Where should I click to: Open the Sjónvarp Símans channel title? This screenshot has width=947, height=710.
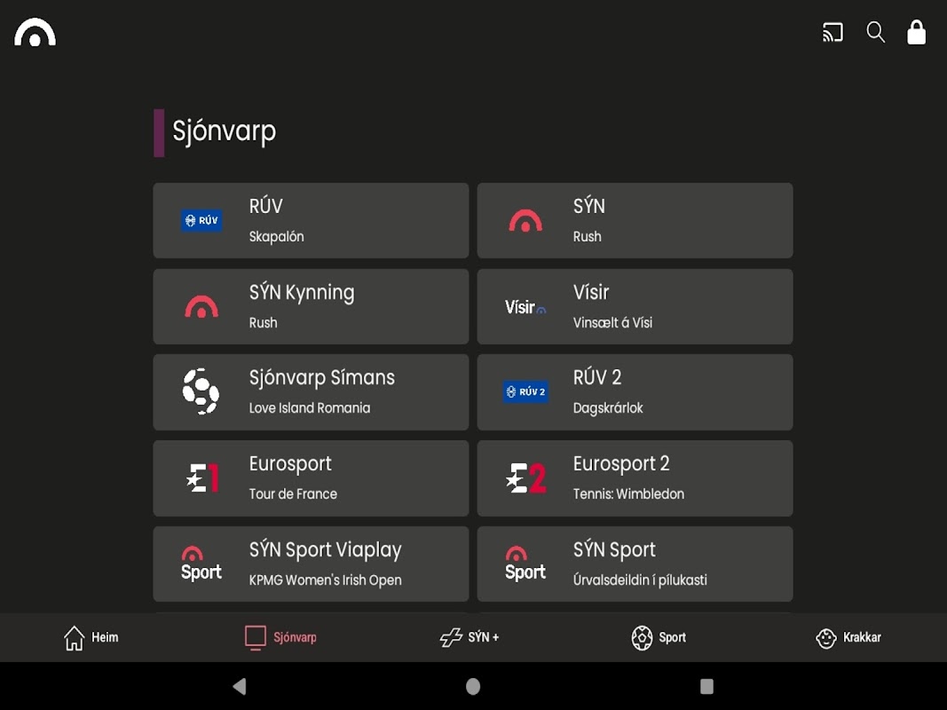click(322, 378)
